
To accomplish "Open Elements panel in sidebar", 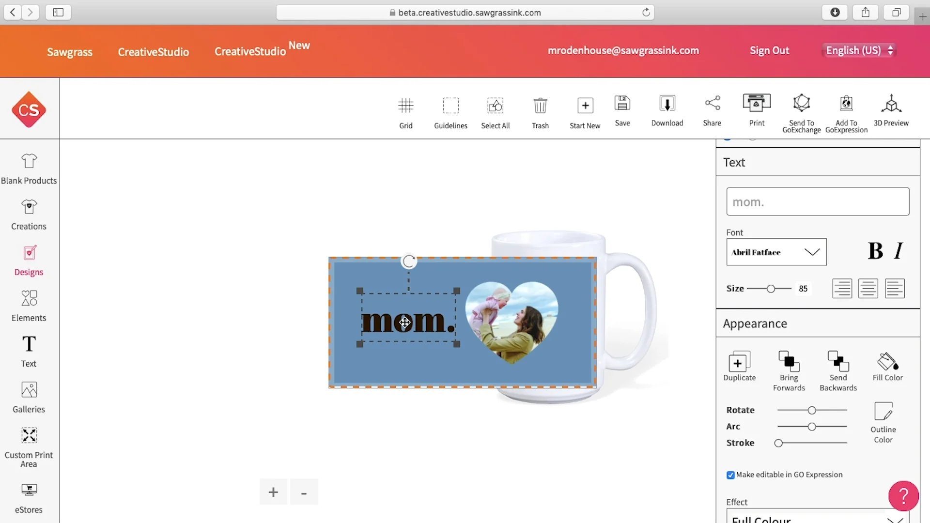I will point(29,305).
